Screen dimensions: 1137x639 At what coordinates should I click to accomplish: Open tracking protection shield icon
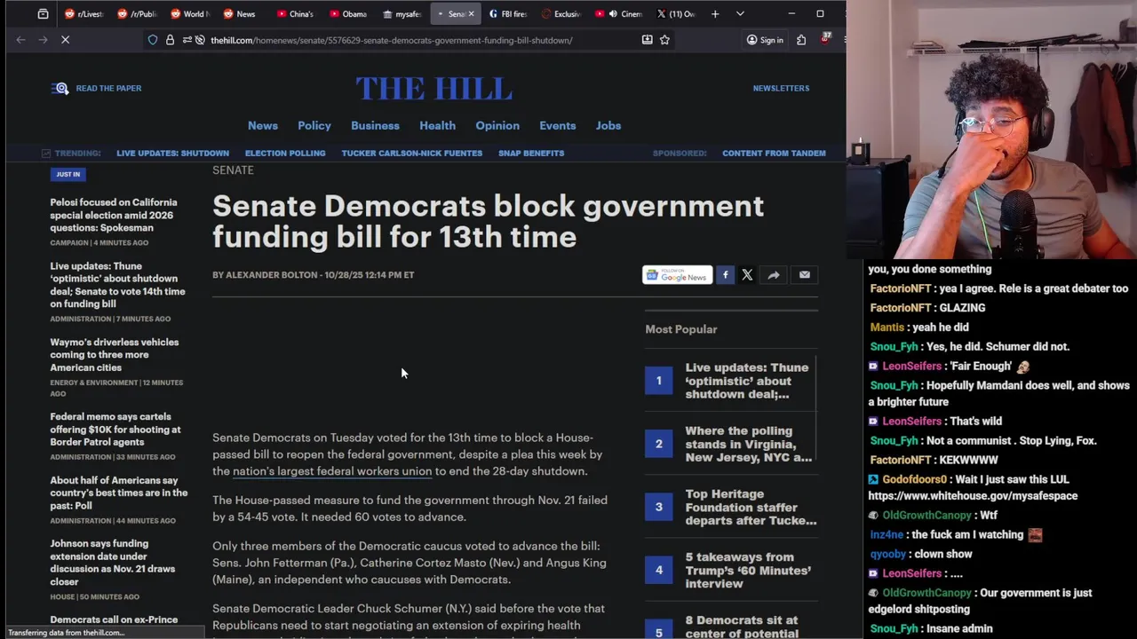pos(153,40)
